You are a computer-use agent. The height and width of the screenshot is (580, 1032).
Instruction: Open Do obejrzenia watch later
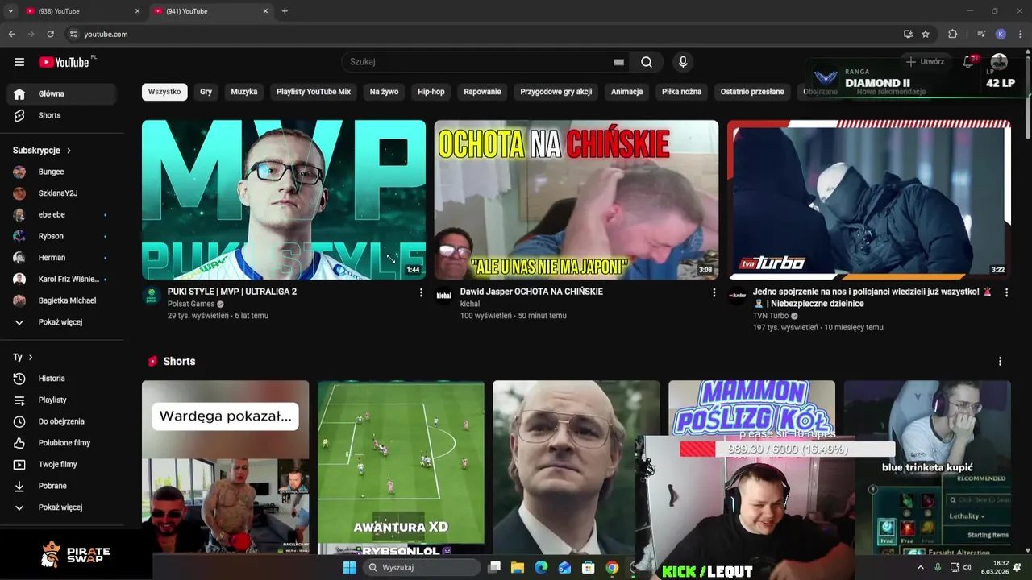pos(62,421)
